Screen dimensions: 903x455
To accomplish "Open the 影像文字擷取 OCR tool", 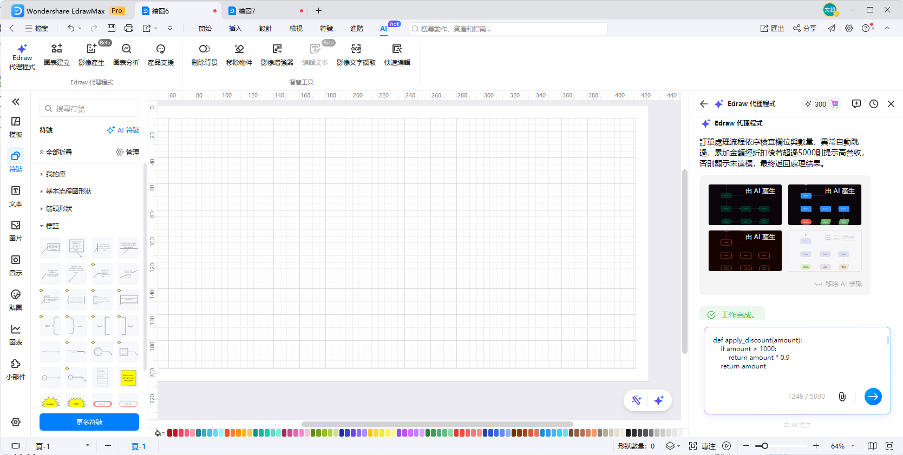I will (x=356, y=55).
